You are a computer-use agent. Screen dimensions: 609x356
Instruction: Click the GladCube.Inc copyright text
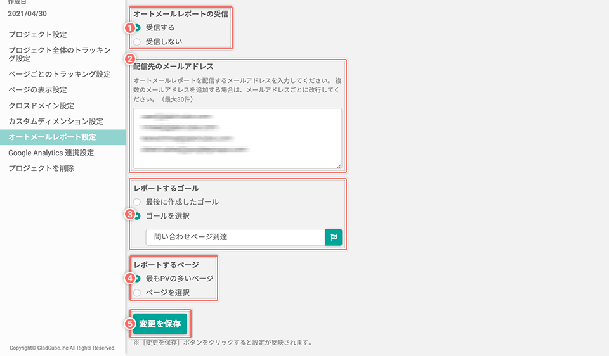[x=63, y=348]
